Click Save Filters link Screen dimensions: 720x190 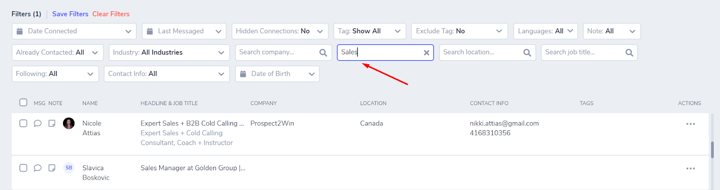(70, 14)
